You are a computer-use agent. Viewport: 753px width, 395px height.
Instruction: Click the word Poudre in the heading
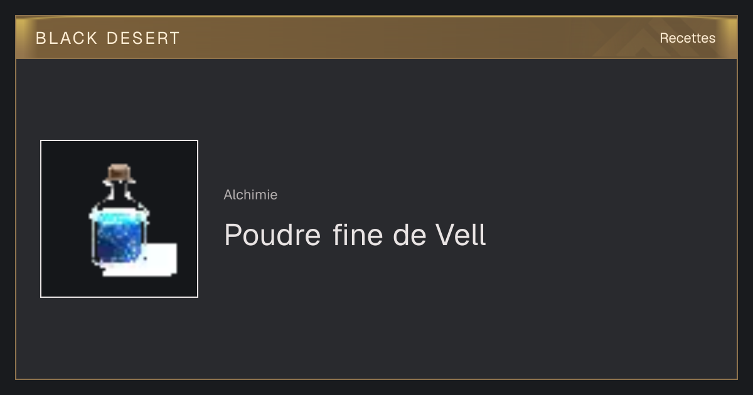click(273, 236)
